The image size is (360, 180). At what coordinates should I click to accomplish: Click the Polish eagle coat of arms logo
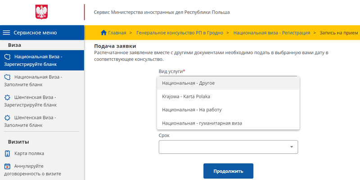coord(41,13)
